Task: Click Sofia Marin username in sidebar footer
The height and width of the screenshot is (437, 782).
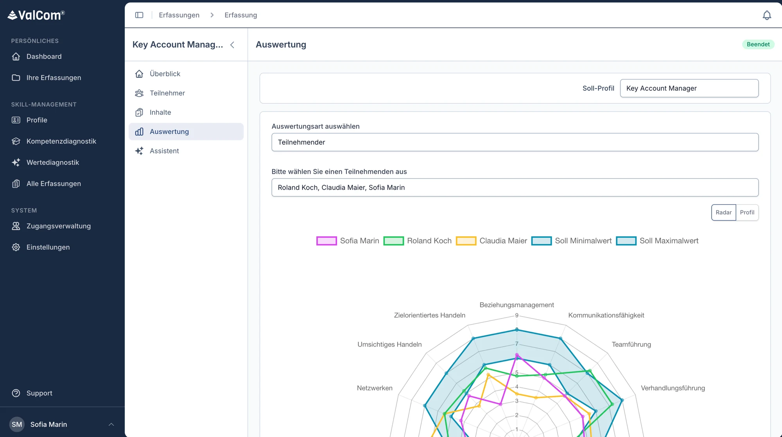Action: (49, 424)
